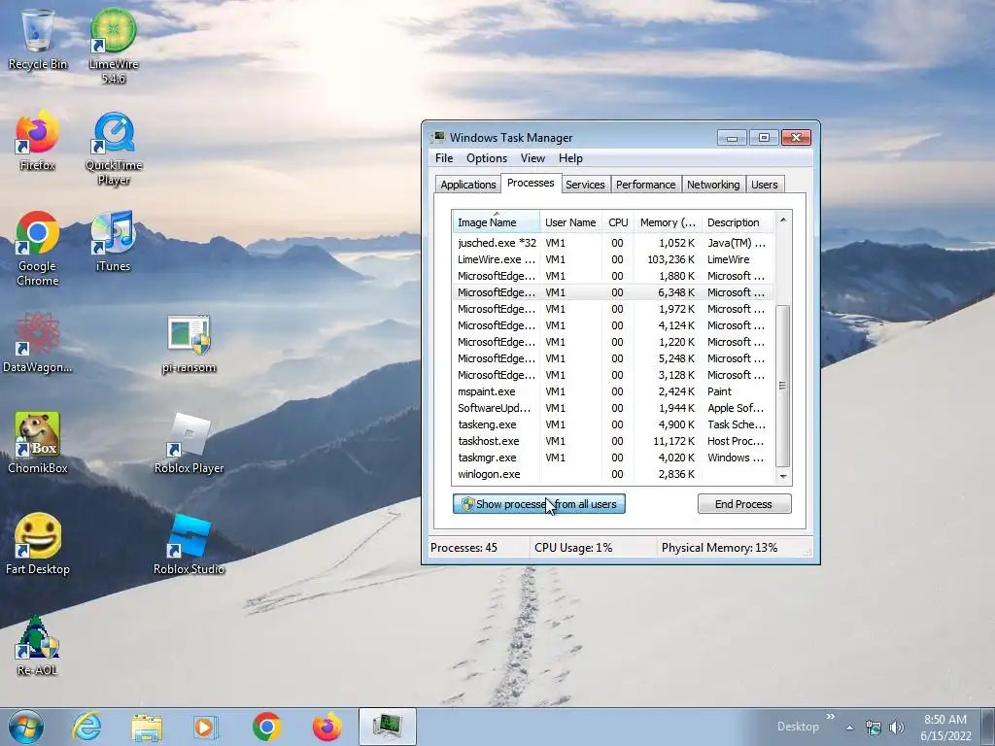The image size is (995, 746).
Task: Select the Google Chrome desktop shortcut
Action: (38, 248)
